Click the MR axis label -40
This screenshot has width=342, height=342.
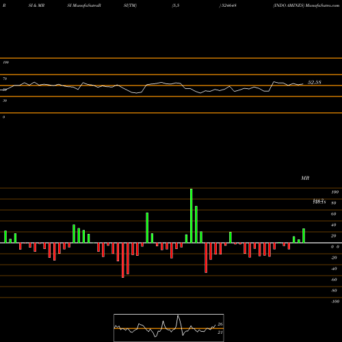click(x=334, y=269)
